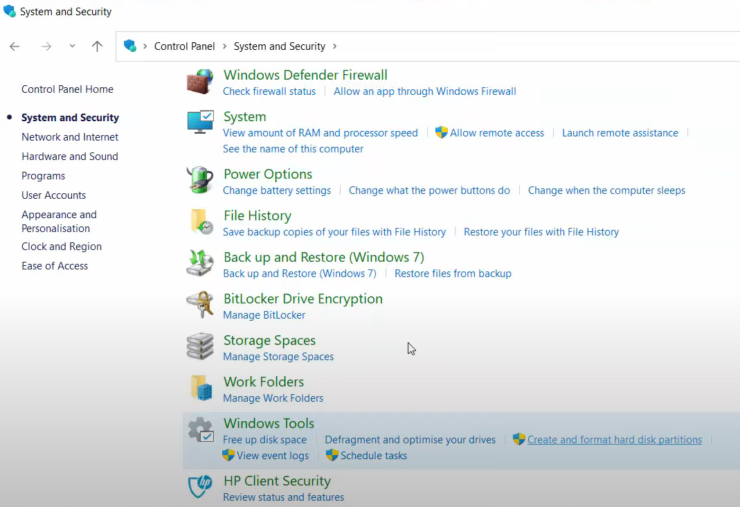The width and height of the screenshot is (740, 507).
Task: Click the System monitor icon
Action: tap(200, 123)
